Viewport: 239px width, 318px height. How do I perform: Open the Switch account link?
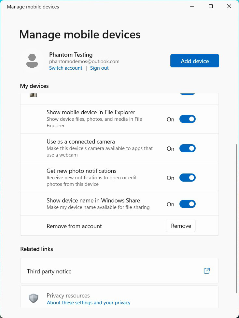click(x=66, y=68)
